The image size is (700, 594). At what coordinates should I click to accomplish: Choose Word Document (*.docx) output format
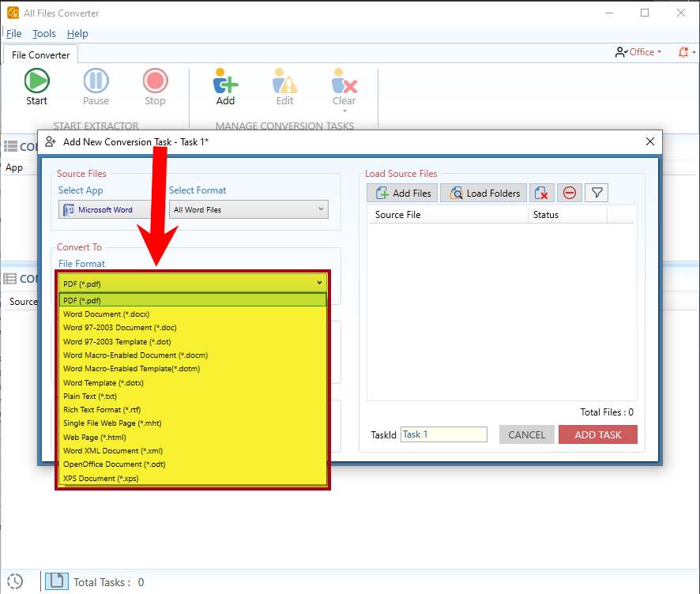coord(193,314)
